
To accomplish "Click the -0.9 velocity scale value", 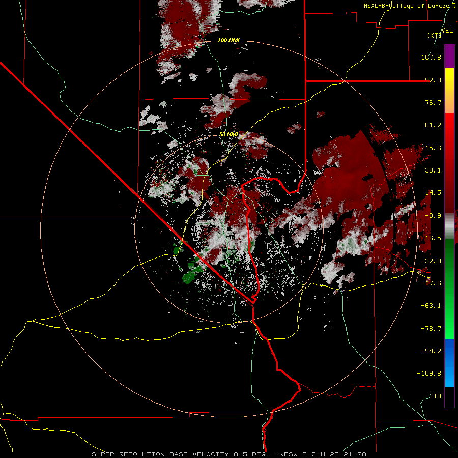I will coord(433,216).
